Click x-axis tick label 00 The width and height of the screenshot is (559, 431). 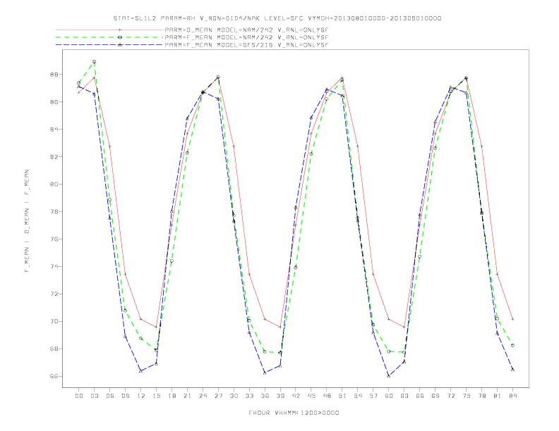[x=79, y=396]
